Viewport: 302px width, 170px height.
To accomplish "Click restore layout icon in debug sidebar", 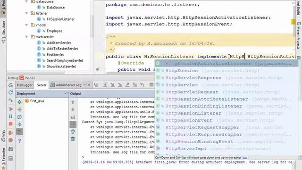I will point(10,159).
